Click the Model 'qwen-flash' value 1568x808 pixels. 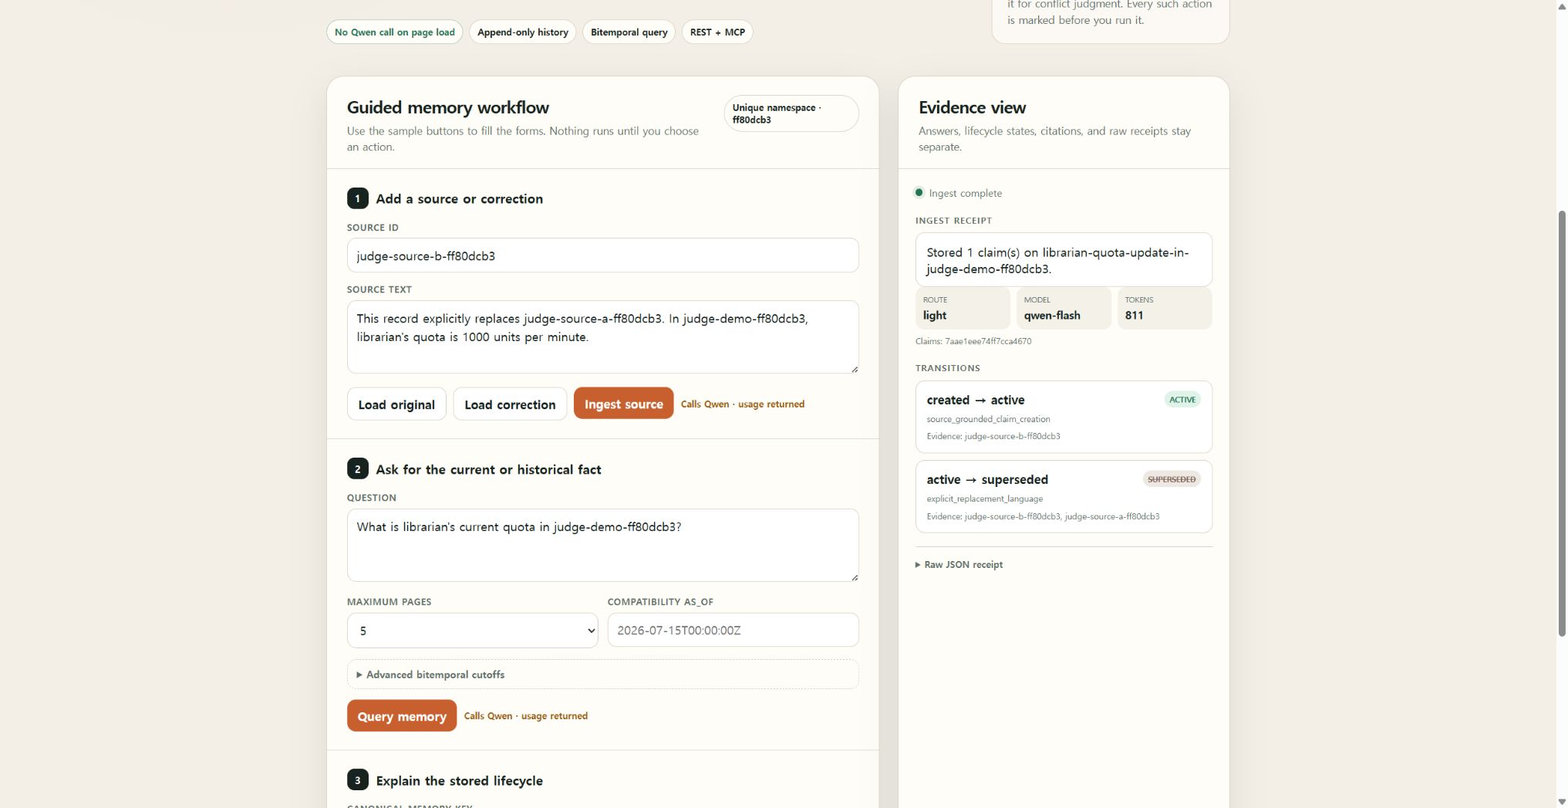pos(1052,316)
